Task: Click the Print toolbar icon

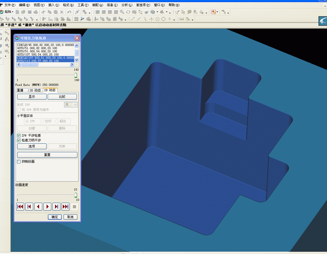Action: (x=36, y=12)
